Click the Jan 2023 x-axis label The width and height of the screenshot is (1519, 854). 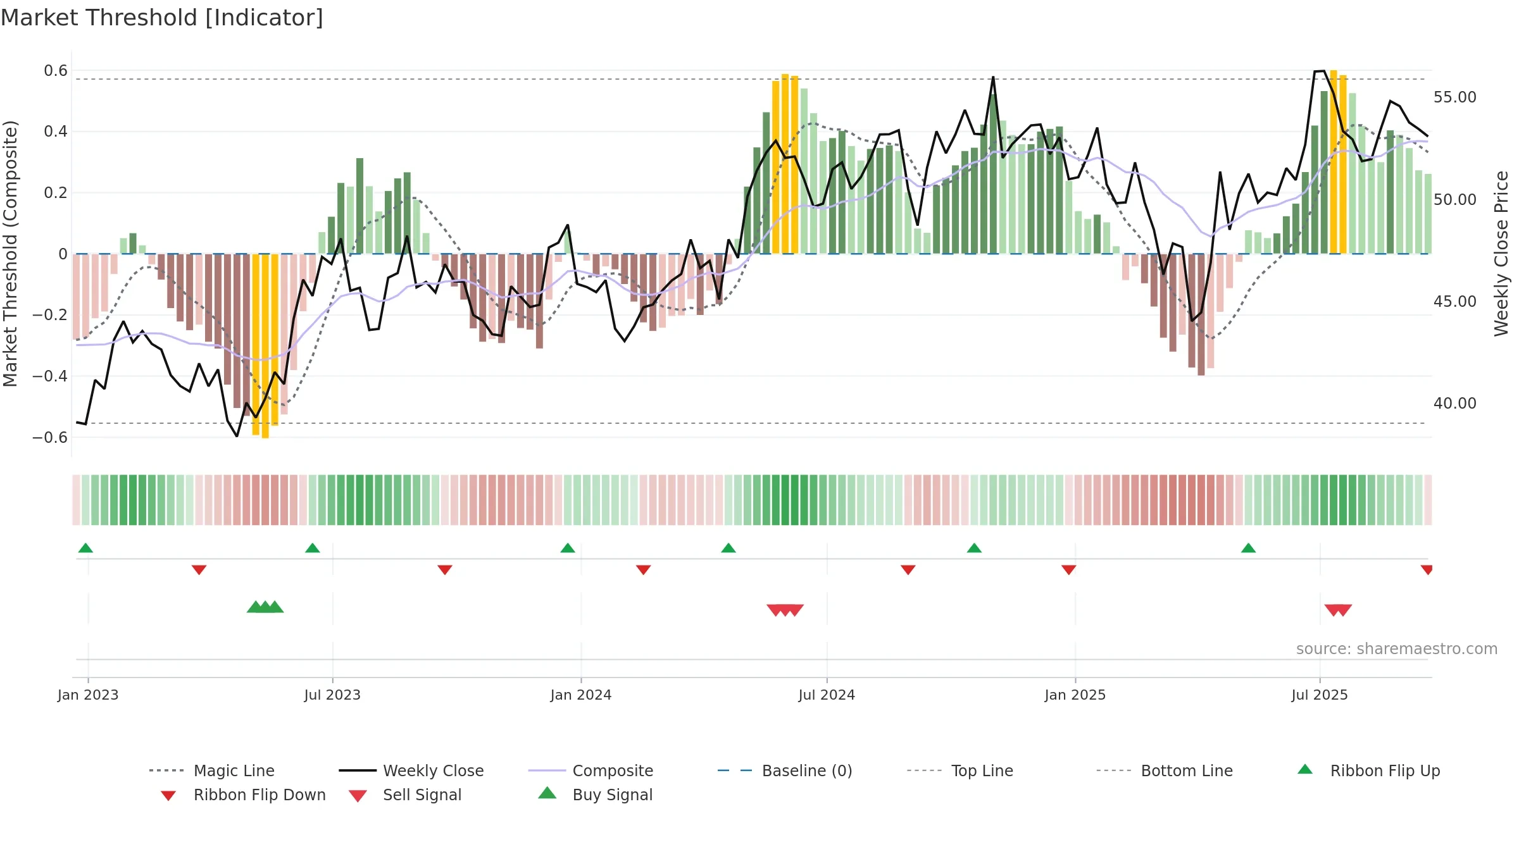88,695
